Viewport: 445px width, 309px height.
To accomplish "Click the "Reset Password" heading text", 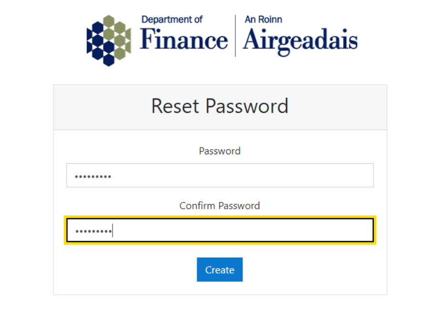I will [x=220, y=106].
